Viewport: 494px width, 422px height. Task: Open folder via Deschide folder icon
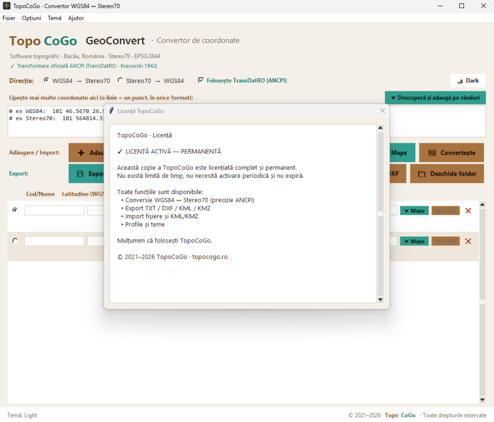tap(422, 174)
